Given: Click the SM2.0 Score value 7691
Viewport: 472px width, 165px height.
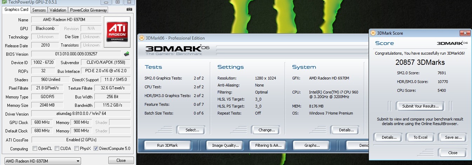Looking at the screenshot, I should coord(443,73).
